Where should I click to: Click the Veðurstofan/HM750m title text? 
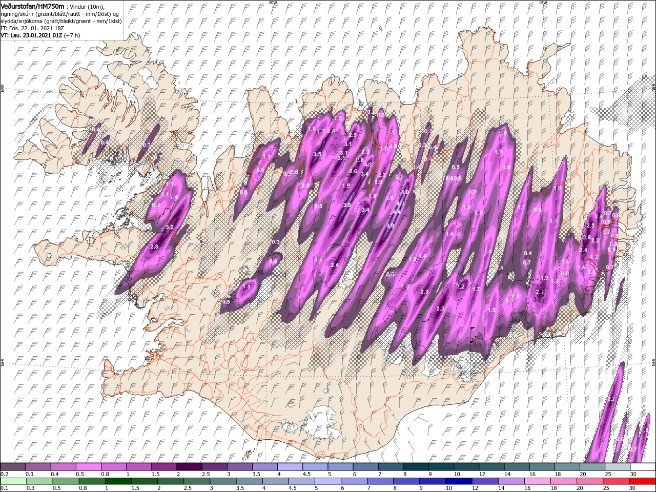coord(32,6)
